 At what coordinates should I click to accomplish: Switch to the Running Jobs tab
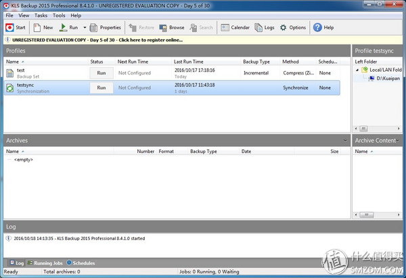point(46,262)
